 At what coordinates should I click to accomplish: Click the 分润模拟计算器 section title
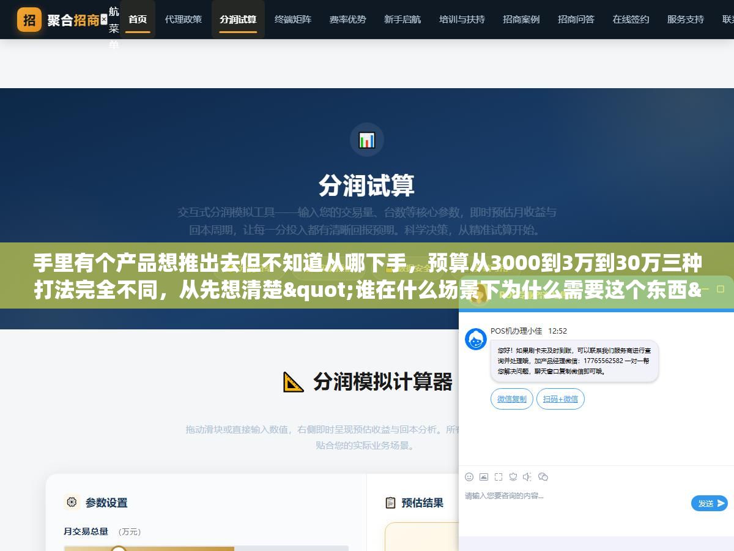point(383,381)
